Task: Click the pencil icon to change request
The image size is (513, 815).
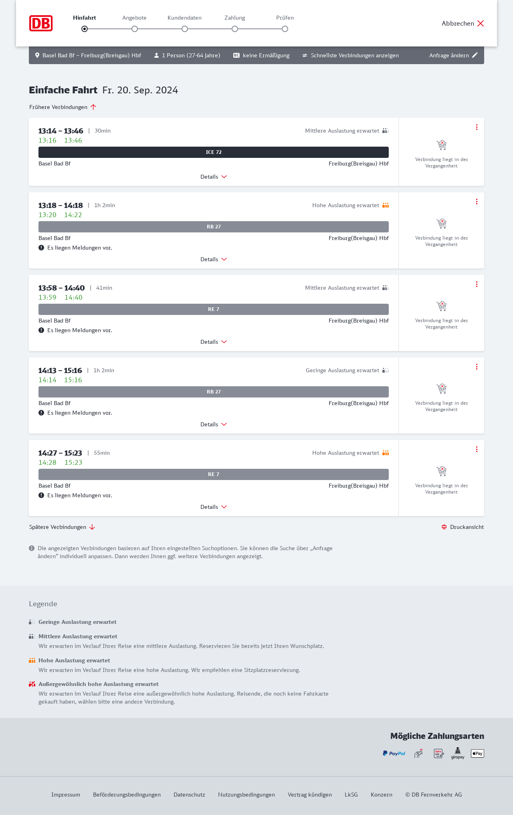Action: pyautogui.click(x=475, y=55)
